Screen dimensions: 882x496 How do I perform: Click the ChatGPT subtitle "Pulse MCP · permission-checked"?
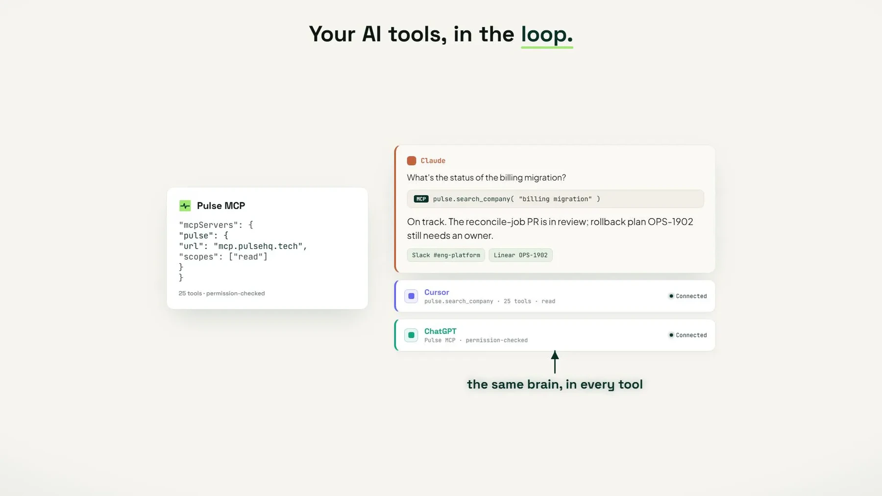(x=476, y=340)
